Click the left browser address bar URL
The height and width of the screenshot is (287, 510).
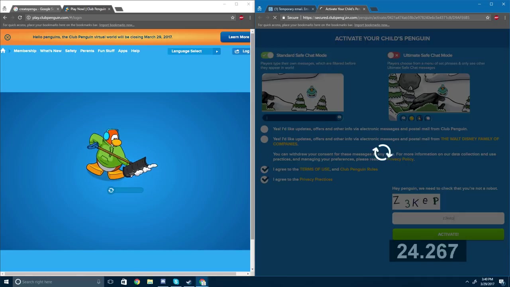pos(57,18)
